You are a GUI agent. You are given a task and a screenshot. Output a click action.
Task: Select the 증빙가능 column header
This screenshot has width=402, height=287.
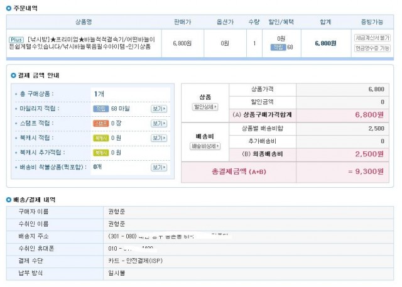372,22
